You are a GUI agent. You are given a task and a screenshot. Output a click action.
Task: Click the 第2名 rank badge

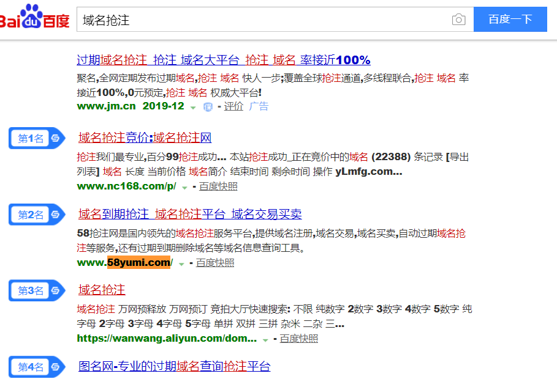point(37,215)
